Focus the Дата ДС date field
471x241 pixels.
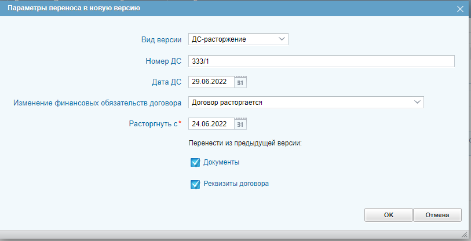point(211,82)
